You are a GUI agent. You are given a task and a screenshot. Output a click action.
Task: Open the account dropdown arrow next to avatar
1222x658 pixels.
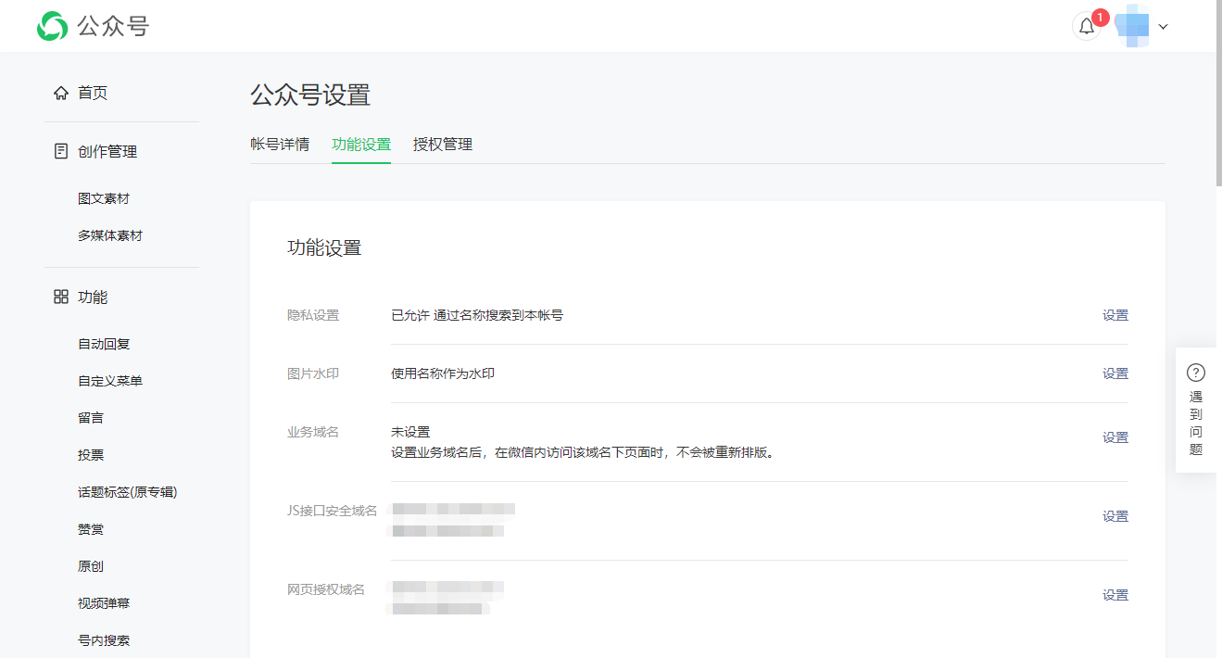coord(1163,26)
